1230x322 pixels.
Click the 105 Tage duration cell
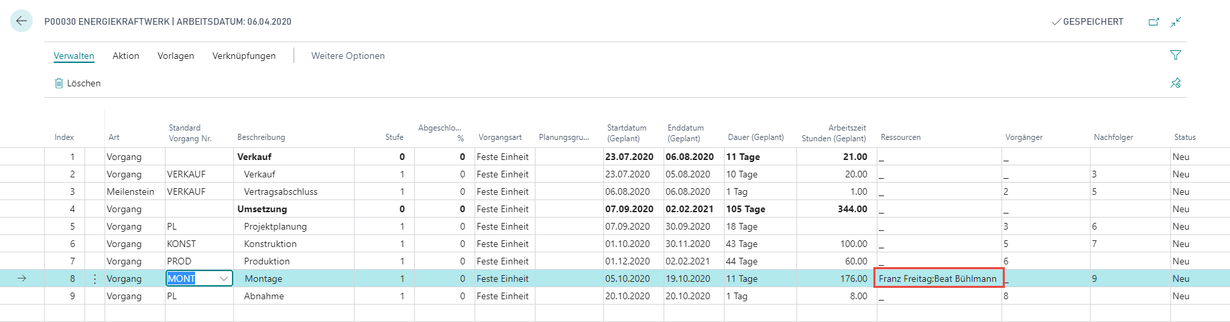760,209
